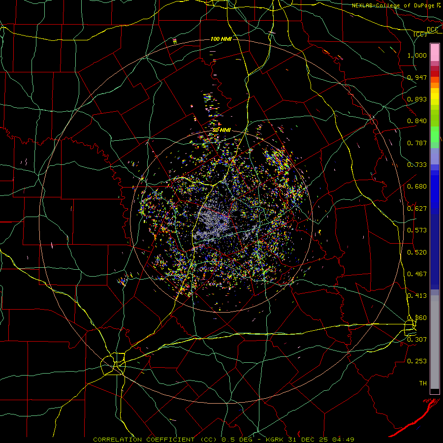The image size is (443, 443).
Task: Select the 0.307 scale value
Action: click(417, 339)
